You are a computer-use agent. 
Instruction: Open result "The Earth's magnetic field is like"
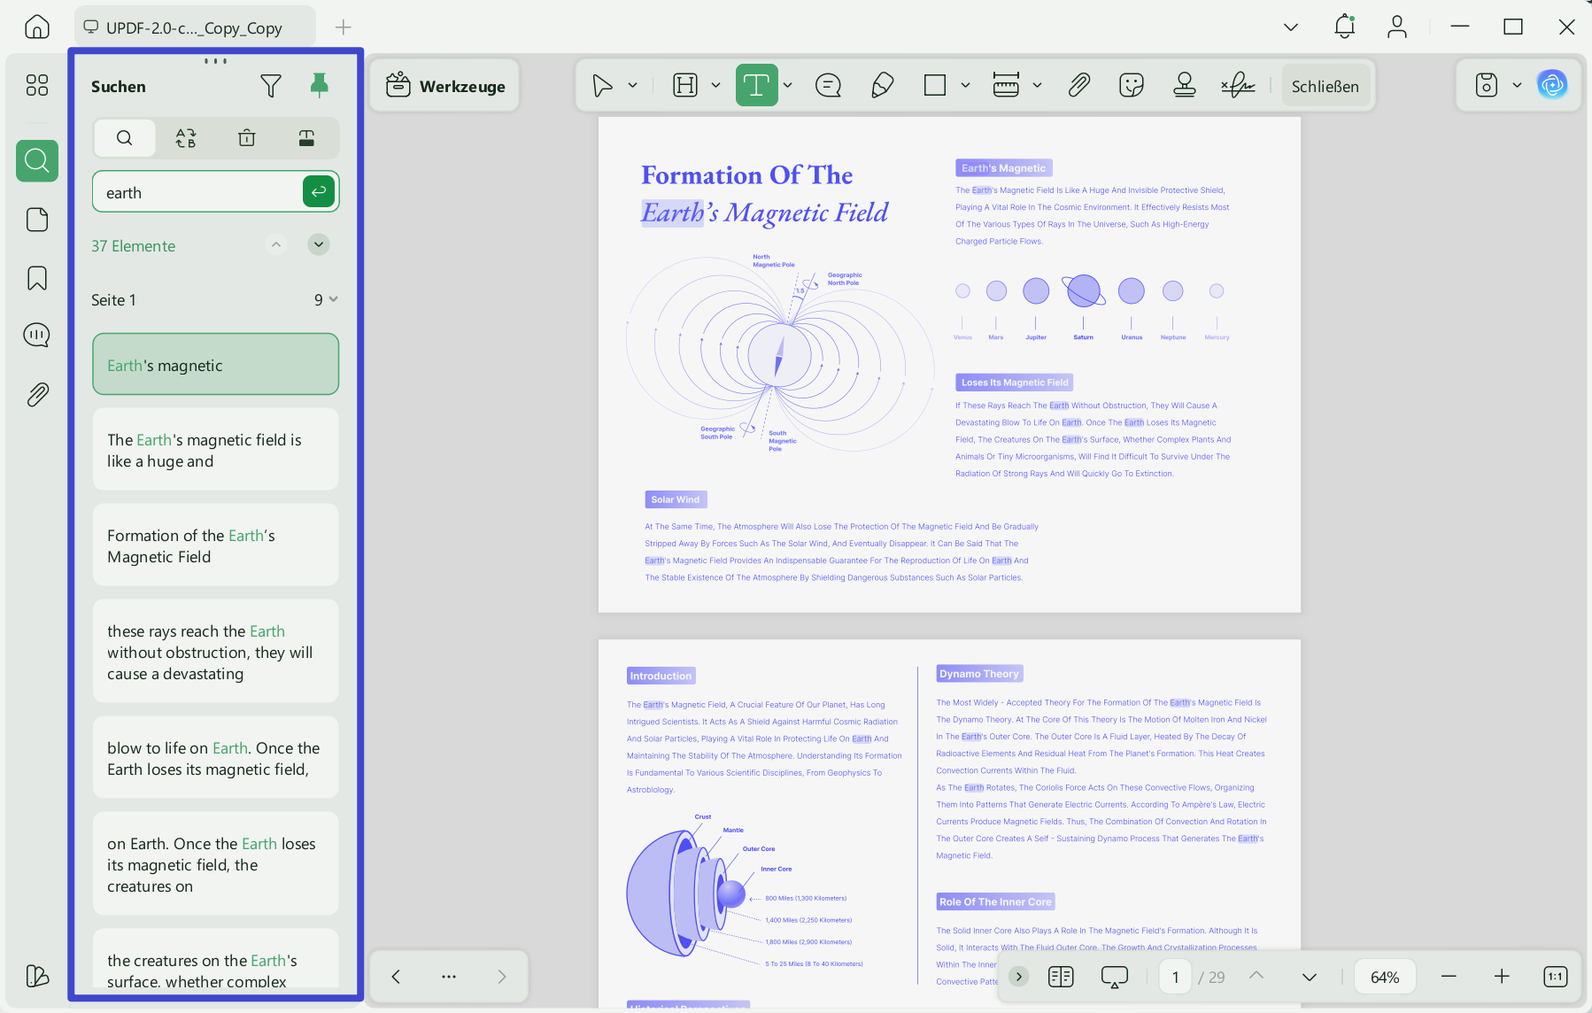click(215, 449)
